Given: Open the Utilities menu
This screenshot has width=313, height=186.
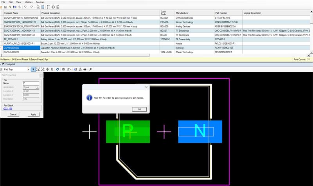Looking at the screenshot, I should tap(29, 2).
